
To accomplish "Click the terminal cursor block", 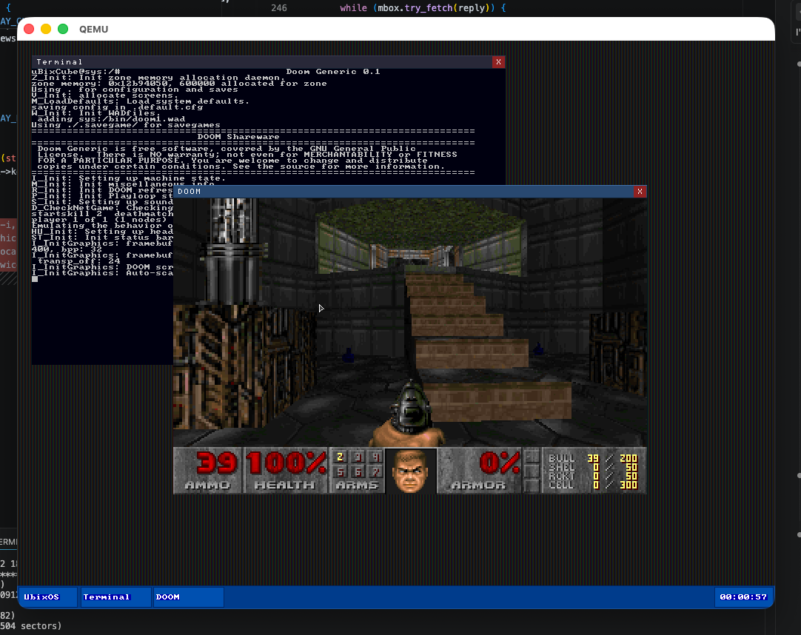I will (35, 279).
